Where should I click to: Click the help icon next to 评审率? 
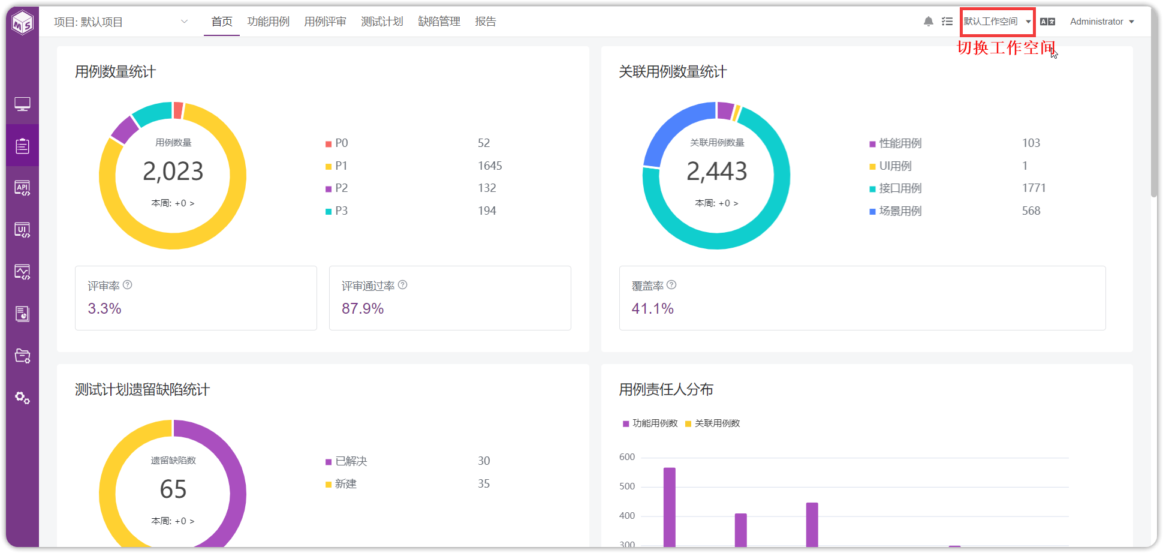click(128, 285)
